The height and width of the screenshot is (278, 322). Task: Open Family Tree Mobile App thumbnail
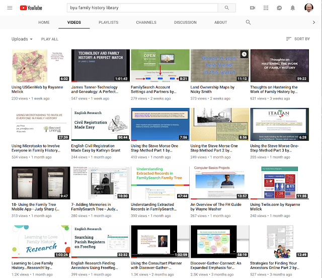click(x=41, y=183)
